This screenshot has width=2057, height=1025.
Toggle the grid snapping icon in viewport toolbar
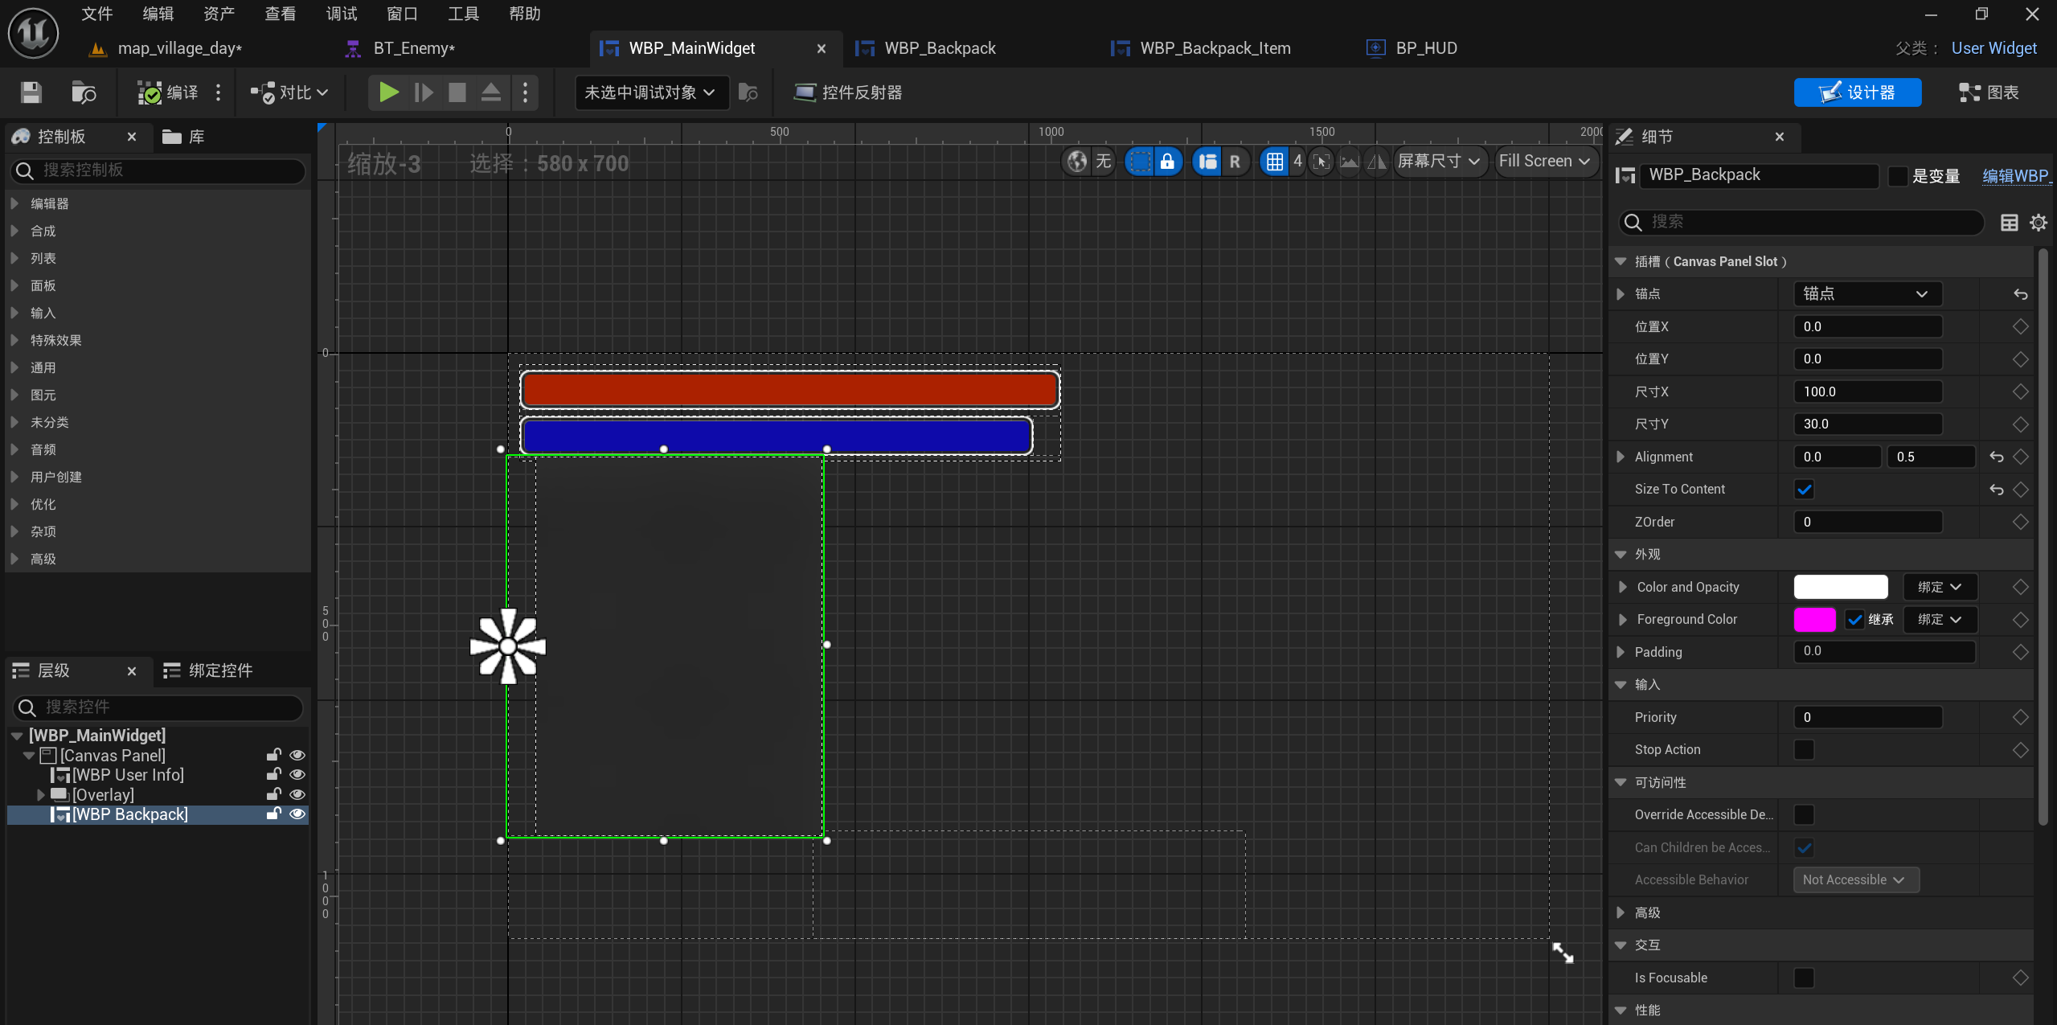1275,162
